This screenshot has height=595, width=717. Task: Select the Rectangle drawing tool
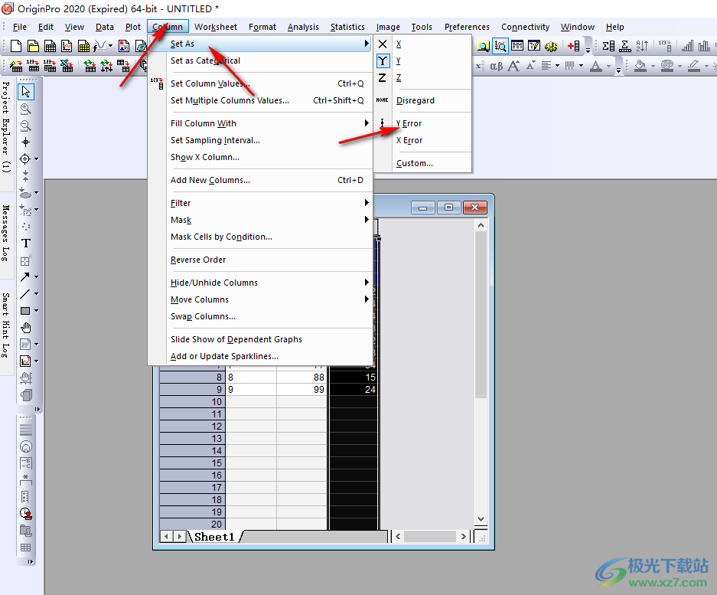[25, 311]
